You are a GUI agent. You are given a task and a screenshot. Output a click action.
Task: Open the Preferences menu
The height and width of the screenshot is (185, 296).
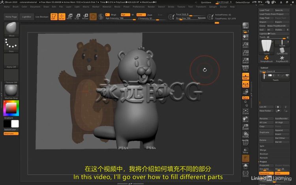pyautogui.click(x=139, y=7)
